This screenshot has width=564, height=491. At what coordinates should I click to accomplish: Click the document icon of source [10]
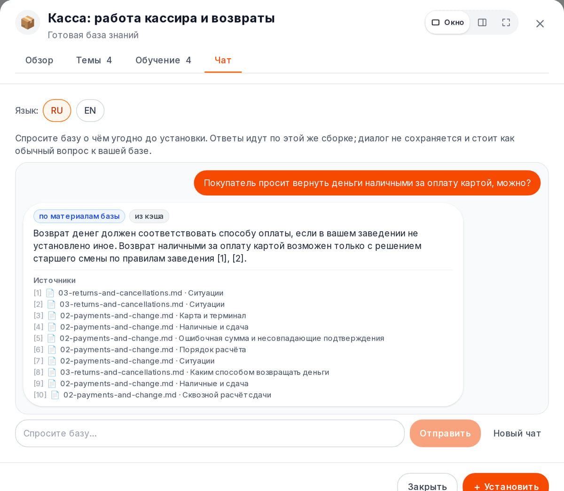tap(55, 394)
